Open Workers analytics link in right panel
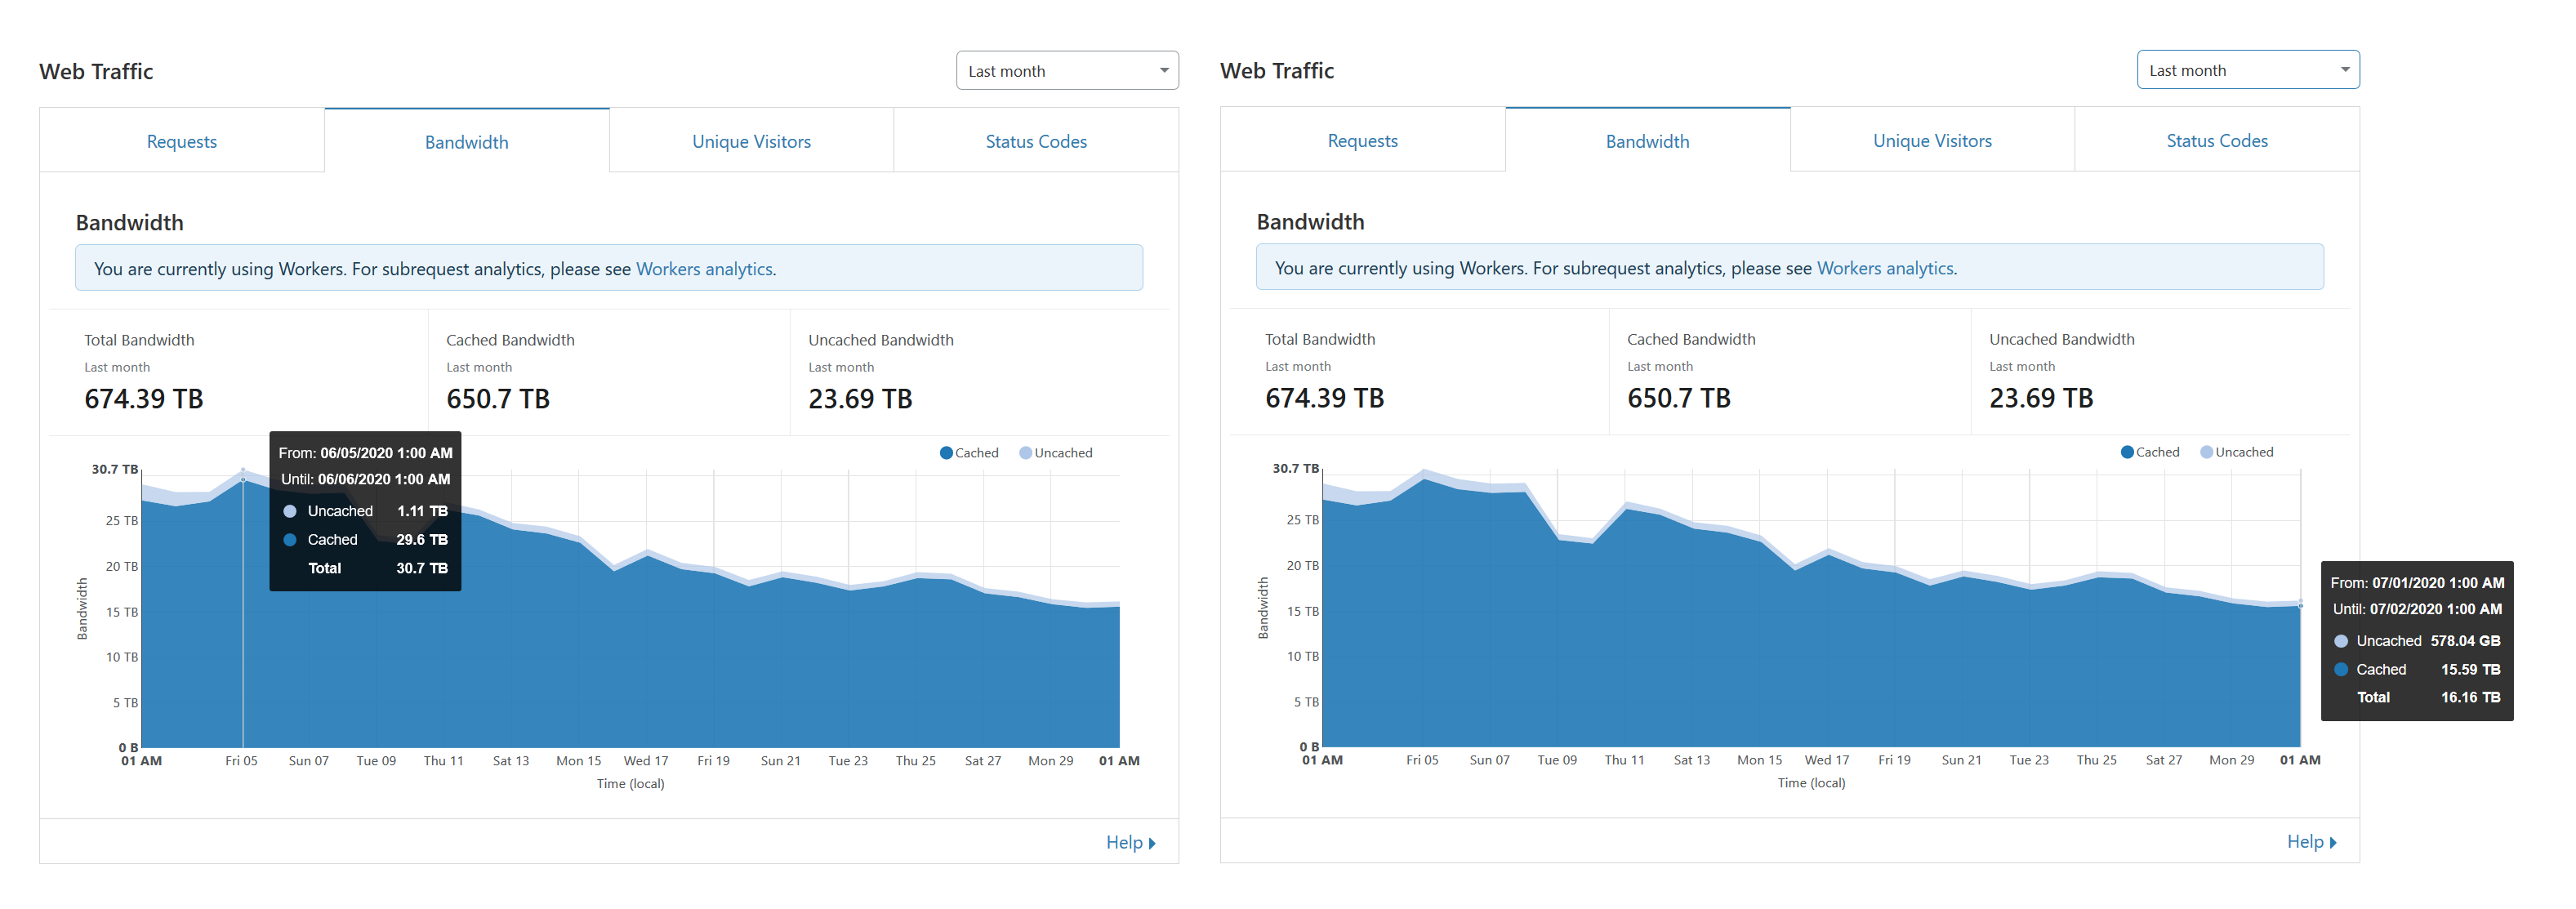The width and height of the screenshot is (2576, 909). pos(1885,268)
